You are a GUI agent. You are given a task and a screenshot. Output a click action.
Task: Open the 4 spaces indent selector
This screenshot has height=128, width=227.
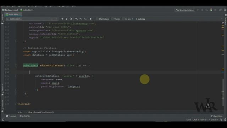tap(214, 120)
